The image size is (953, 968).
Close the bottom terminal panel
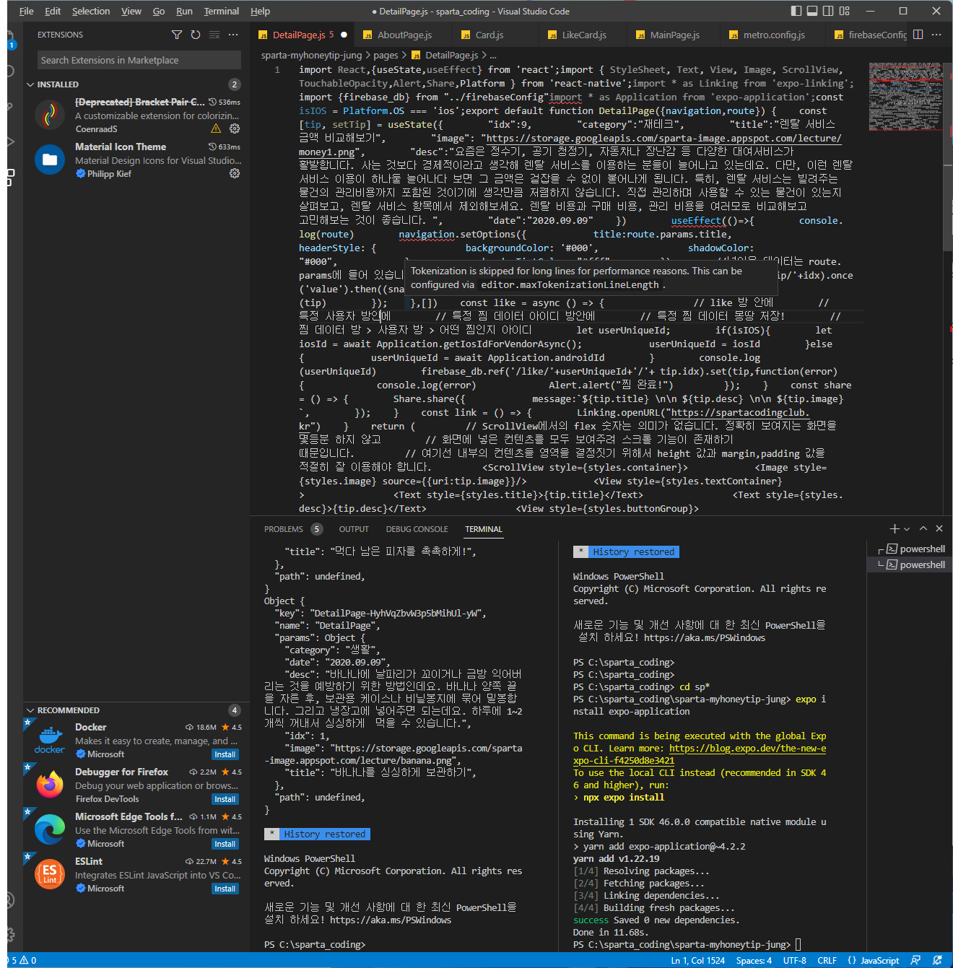click(939, 529)
